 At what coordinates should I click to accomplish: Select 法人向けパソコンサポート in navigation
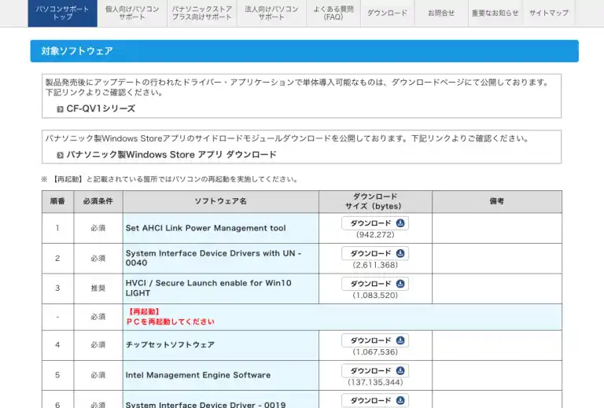(271, 13)
